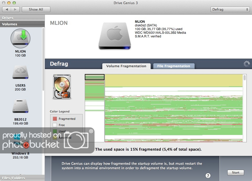Select the BB2012 volume drive icon
The width and height of the screenshot is (252, 181).
click(x=20, y=106)
